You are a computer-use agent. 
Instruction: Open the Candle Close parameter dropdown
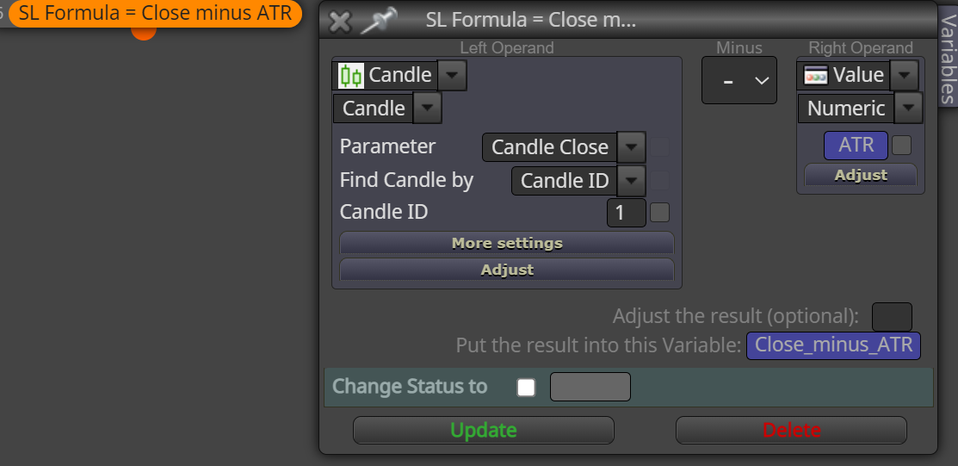pyautogui.click(x=631, y=146)
